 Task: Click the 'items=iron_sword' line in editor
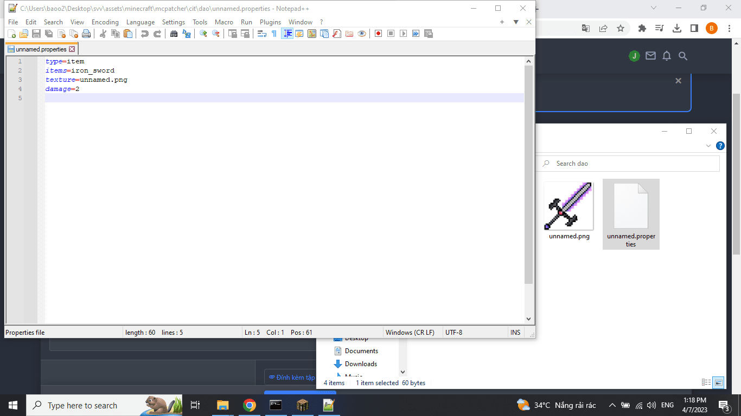80,70
